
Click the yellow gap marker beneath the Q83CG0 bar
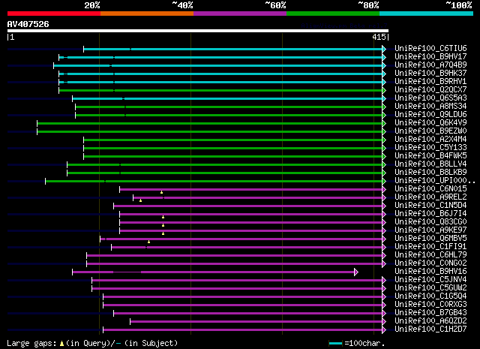(x=163, y=225)
